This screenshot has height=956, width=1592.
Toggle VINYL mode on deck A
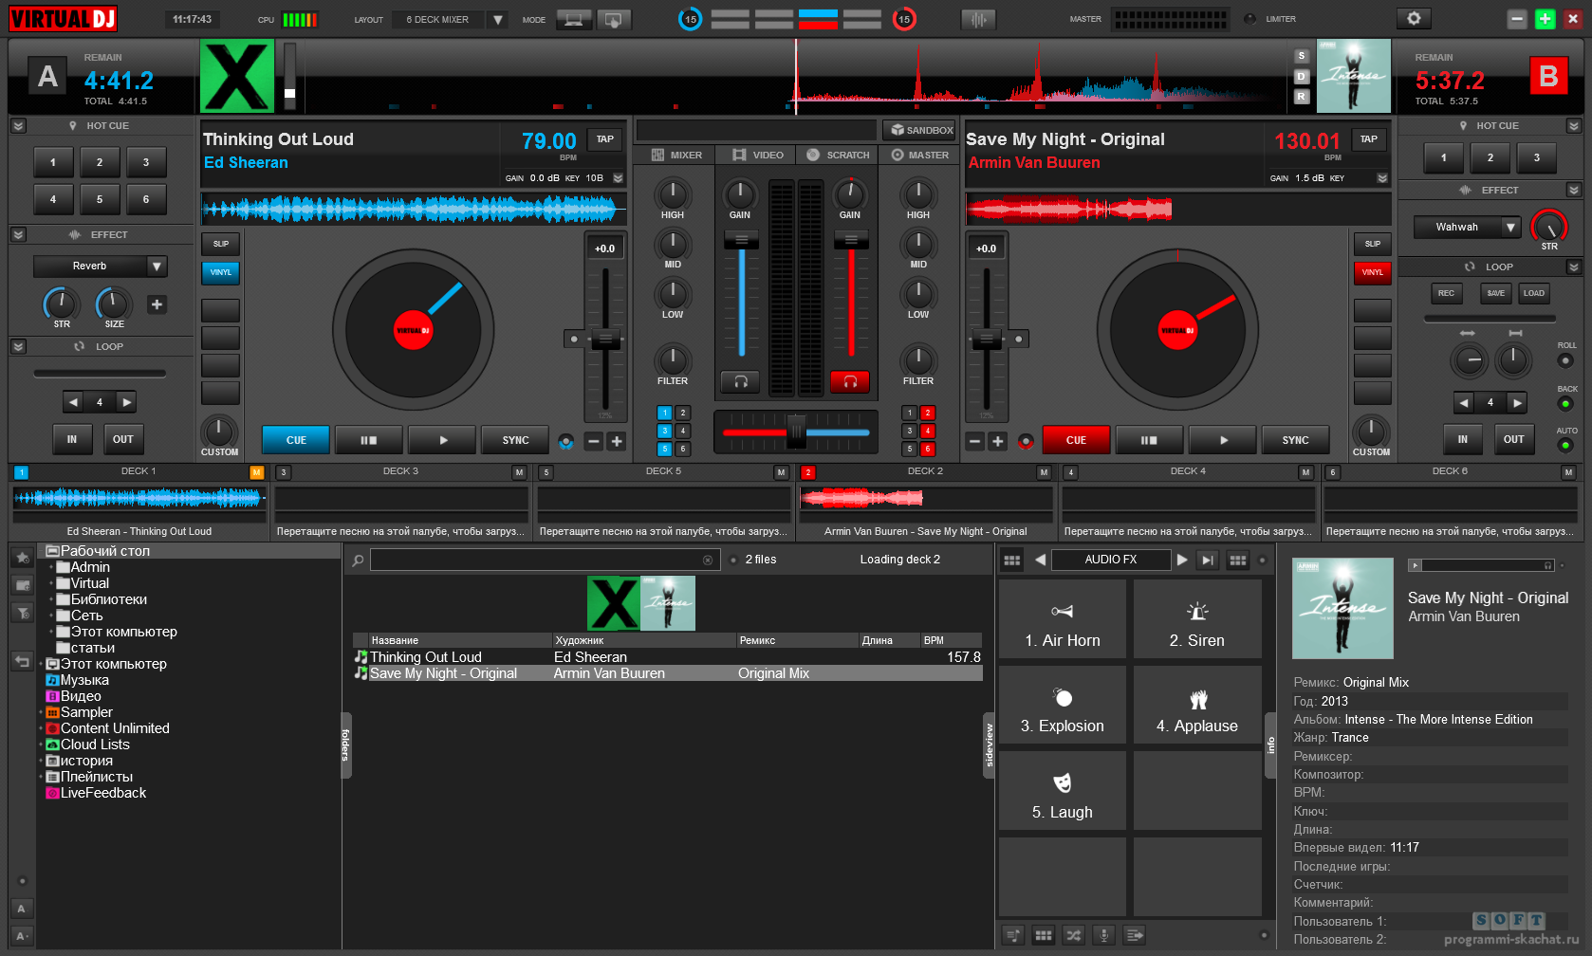[x=220, y=272]
